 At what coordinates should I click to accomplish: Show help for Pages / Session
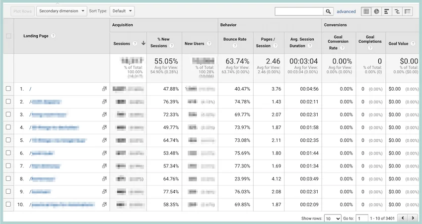[x=276, y=46]
